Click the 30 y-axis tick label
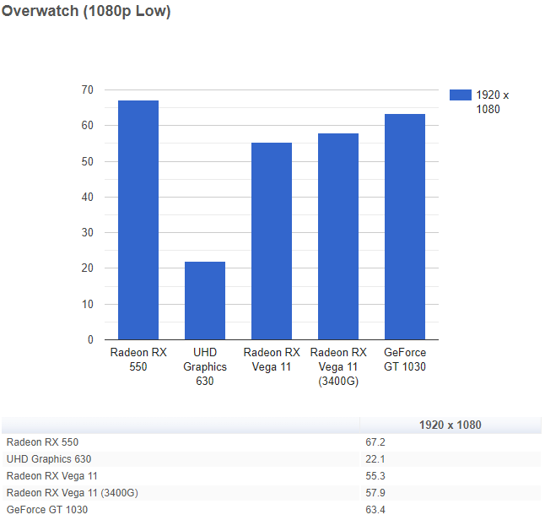This screenshot has height=531, width=545. 88,233
